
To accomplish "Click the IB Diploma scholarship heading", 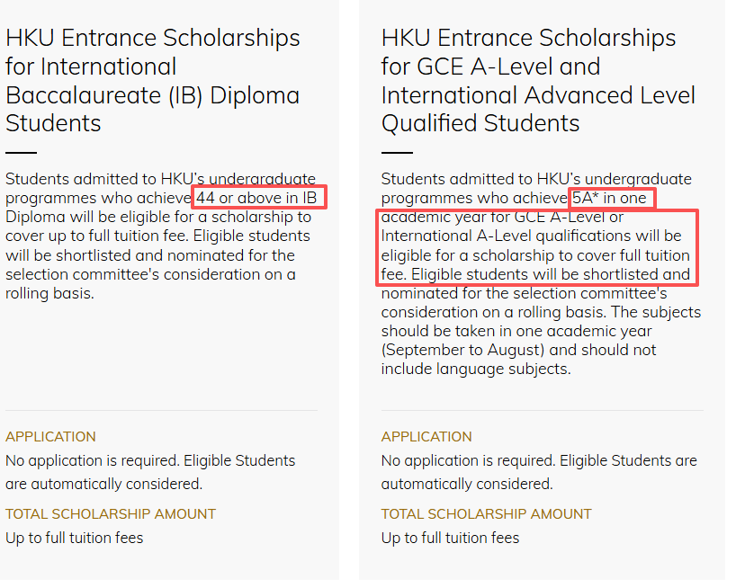I will (x=153, y=80).
